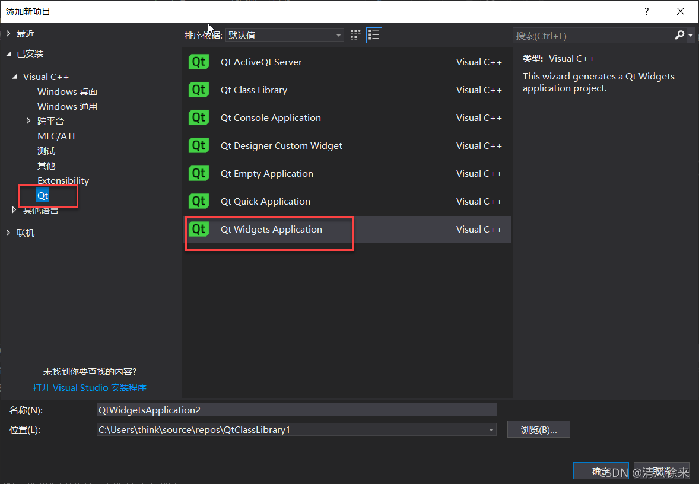This screenshot has width=699, height=484.
Task: Select MFC/ATL category
Action: [57, 136]
